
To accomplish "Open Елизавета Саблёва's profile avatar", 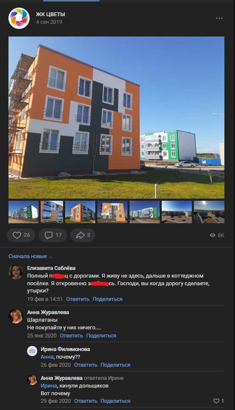I will pyautogui.click(x=15, y=272).
